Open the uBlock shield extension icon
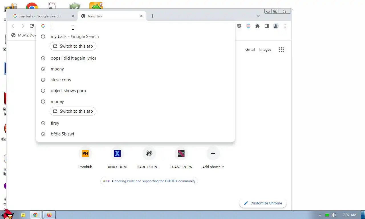This screenshot has height=219, width=365. (x=239, y=26)
